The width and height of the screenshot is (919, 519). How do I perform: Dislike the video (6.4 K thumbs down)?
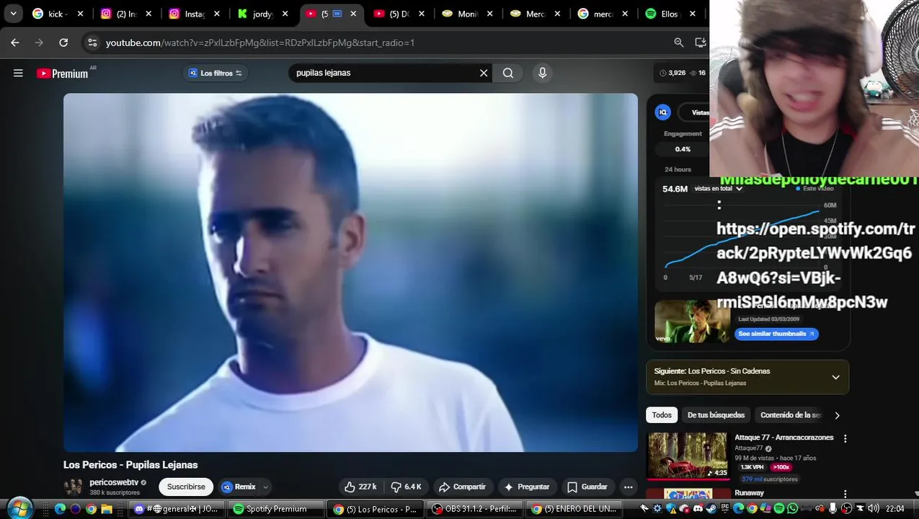407,487
